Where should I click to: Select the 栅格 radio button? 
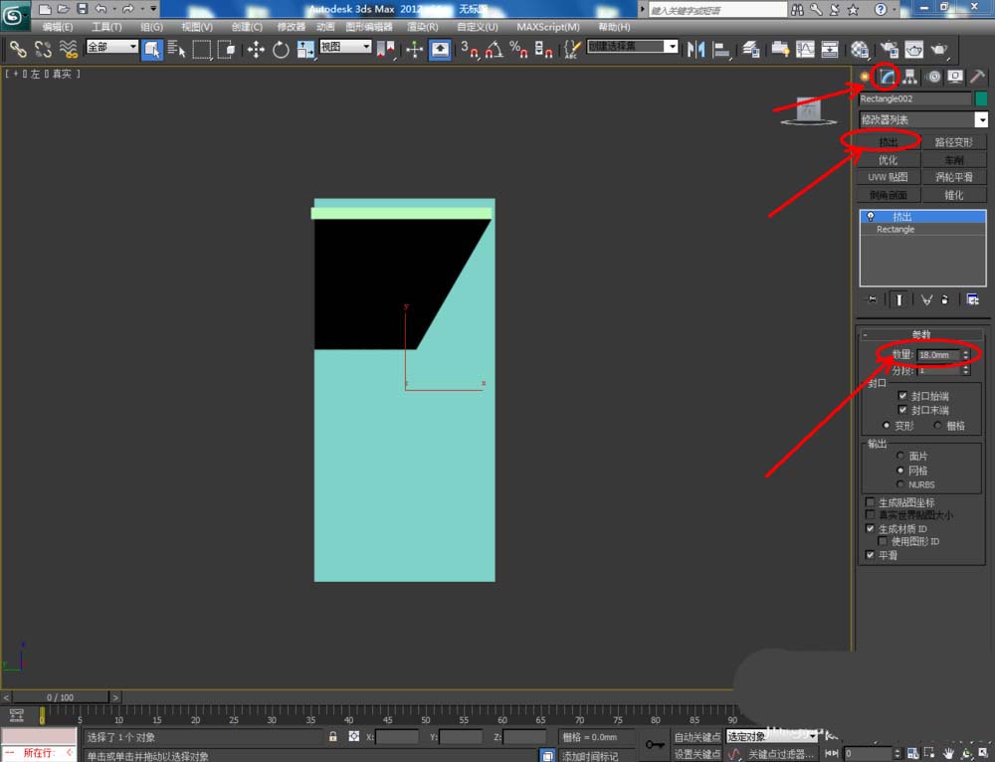click(937, 426)
